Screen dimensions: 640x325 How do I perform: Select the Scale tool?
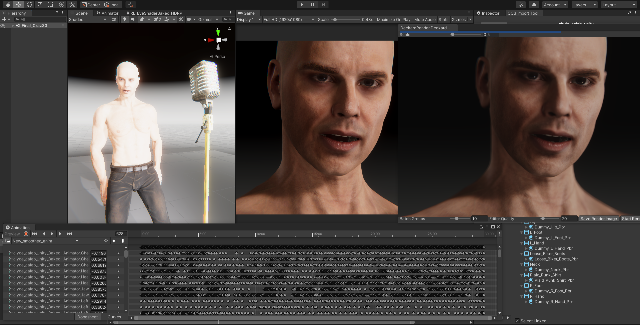click(40, 5)
